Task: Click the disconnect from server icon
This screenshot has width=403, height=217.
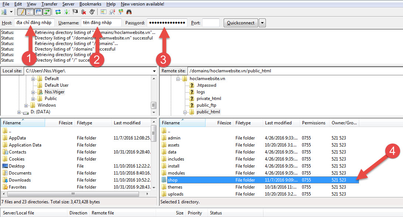Action: (x=83, y=12)
